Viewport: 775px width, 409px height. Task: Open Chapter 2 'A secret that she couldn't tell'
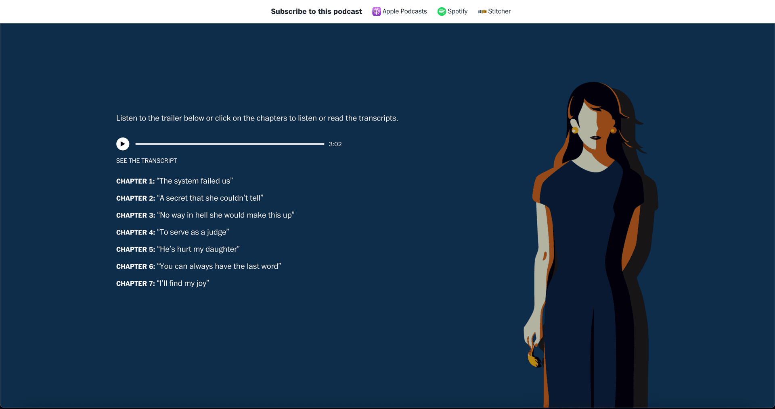[189, 198]
